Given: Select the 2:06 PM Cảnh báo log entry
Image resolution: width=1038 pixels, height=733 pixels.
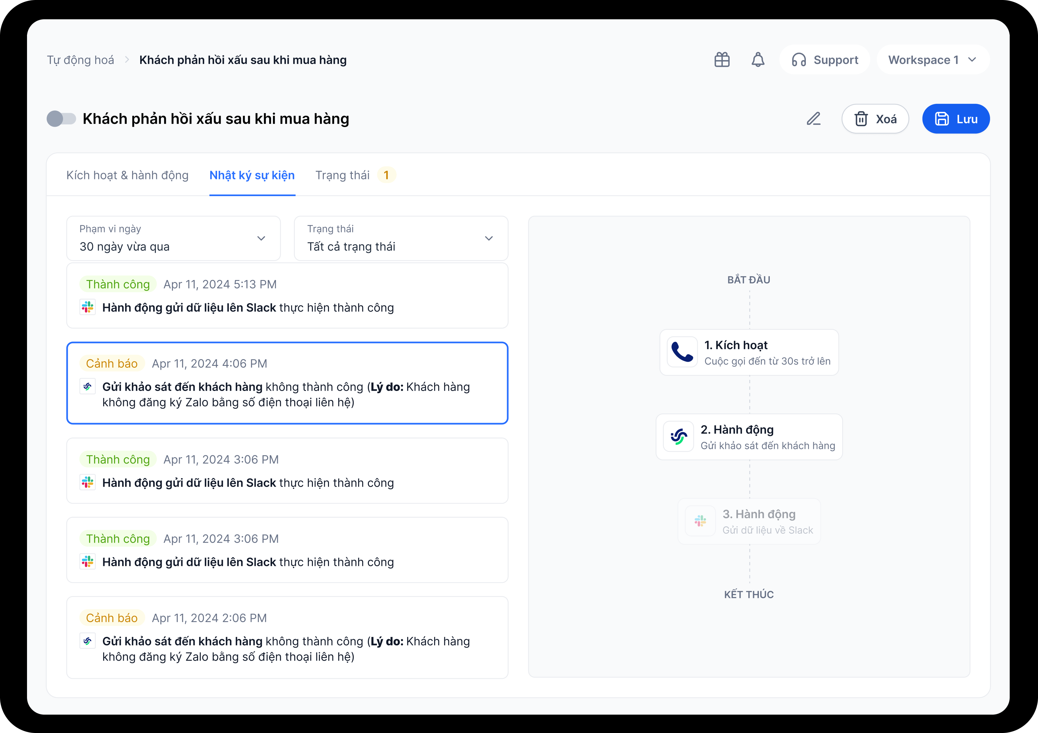Looking at the screenshot, I should pyautogui.click(x=287, y=637).
